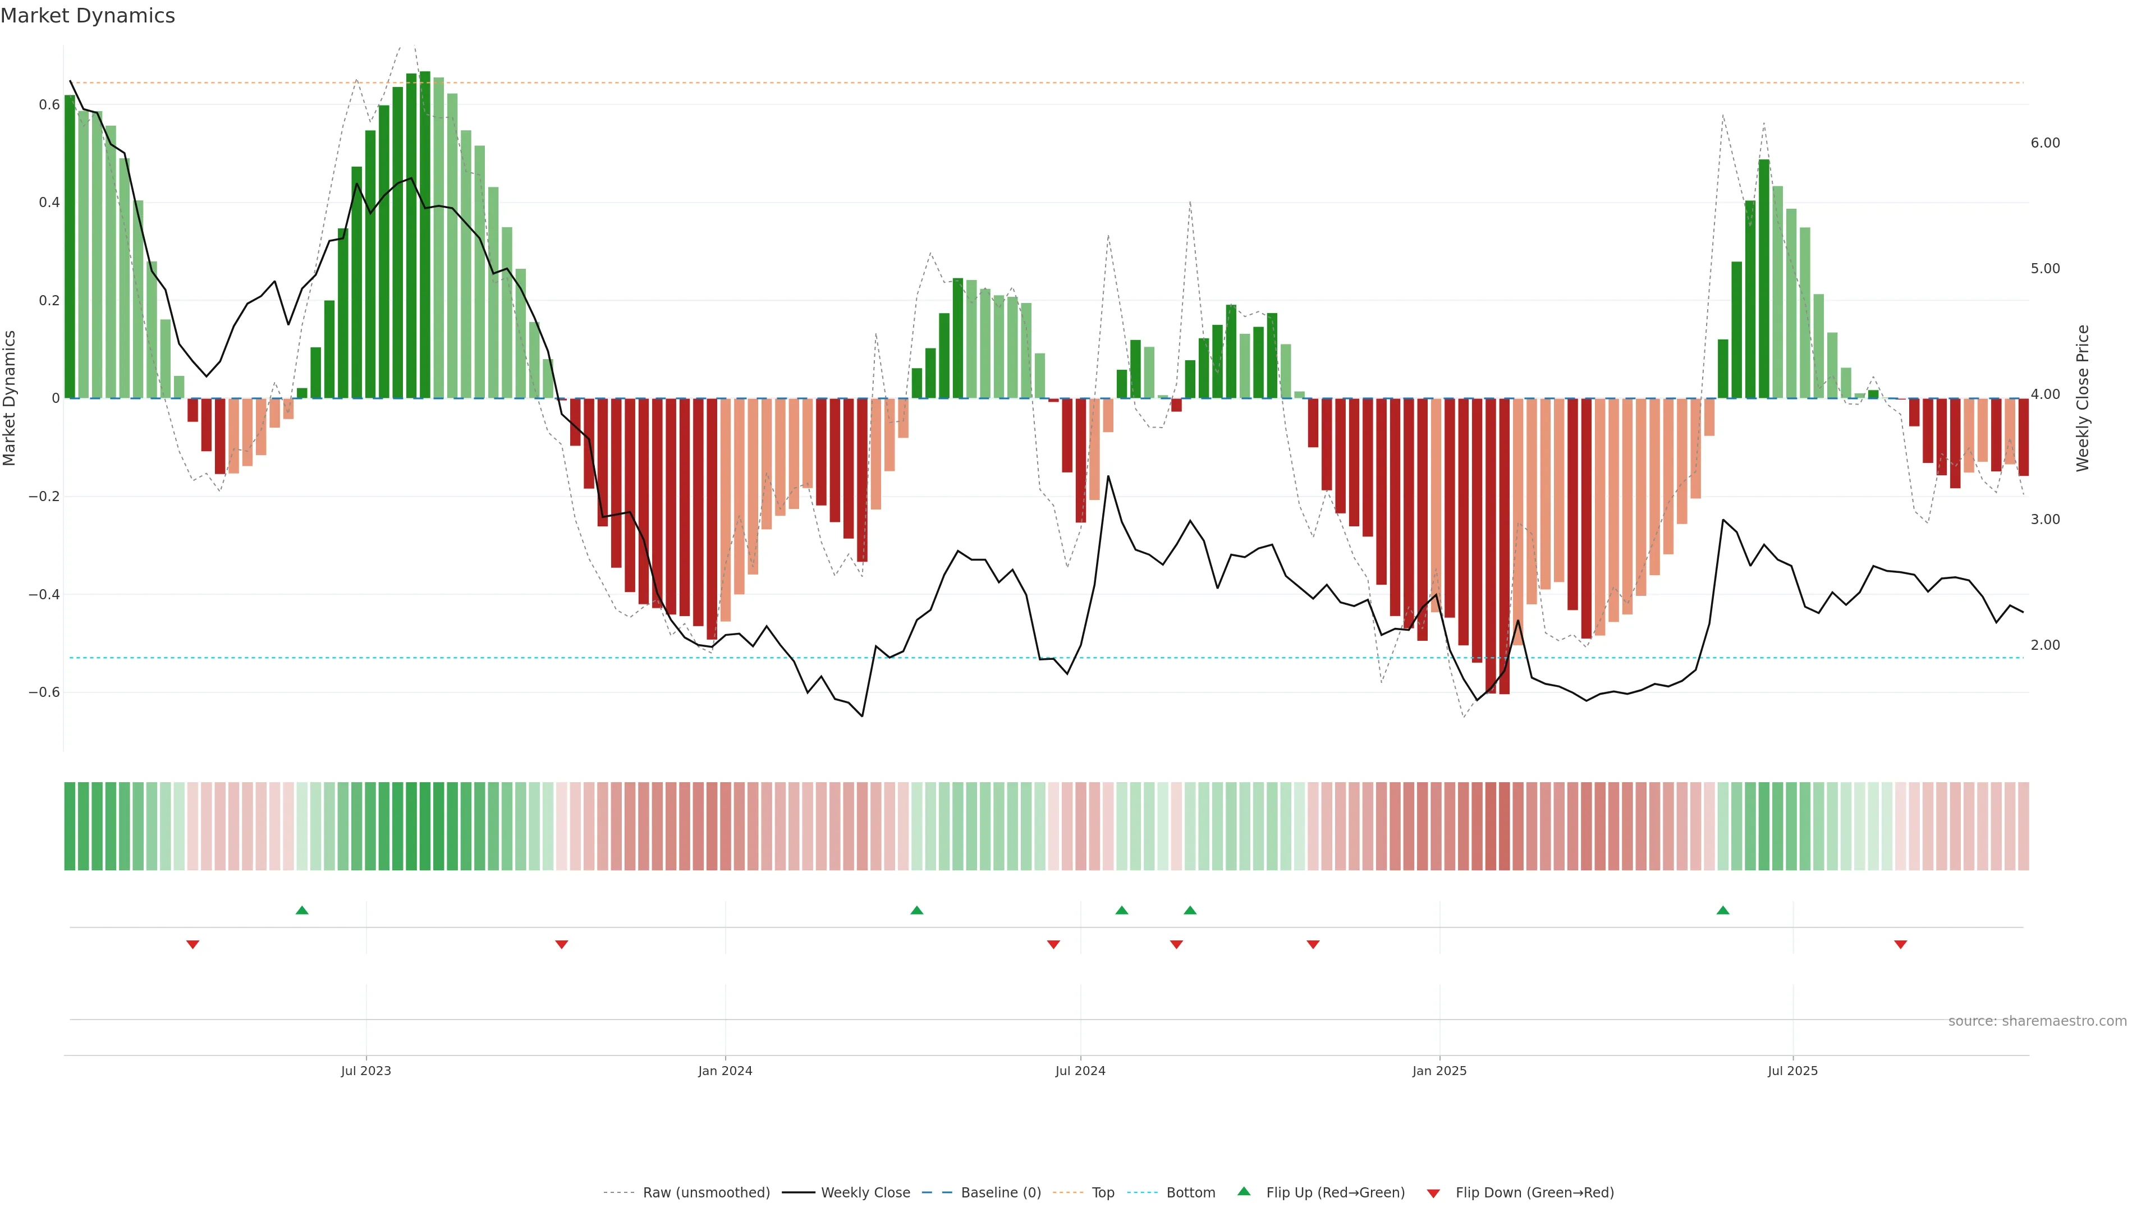Image resolution: width=2155 pixels, height=1212 pixels.
Task: Click the red flip-down triangle just before Jul 2024
Action: (x=1053, y=944)
